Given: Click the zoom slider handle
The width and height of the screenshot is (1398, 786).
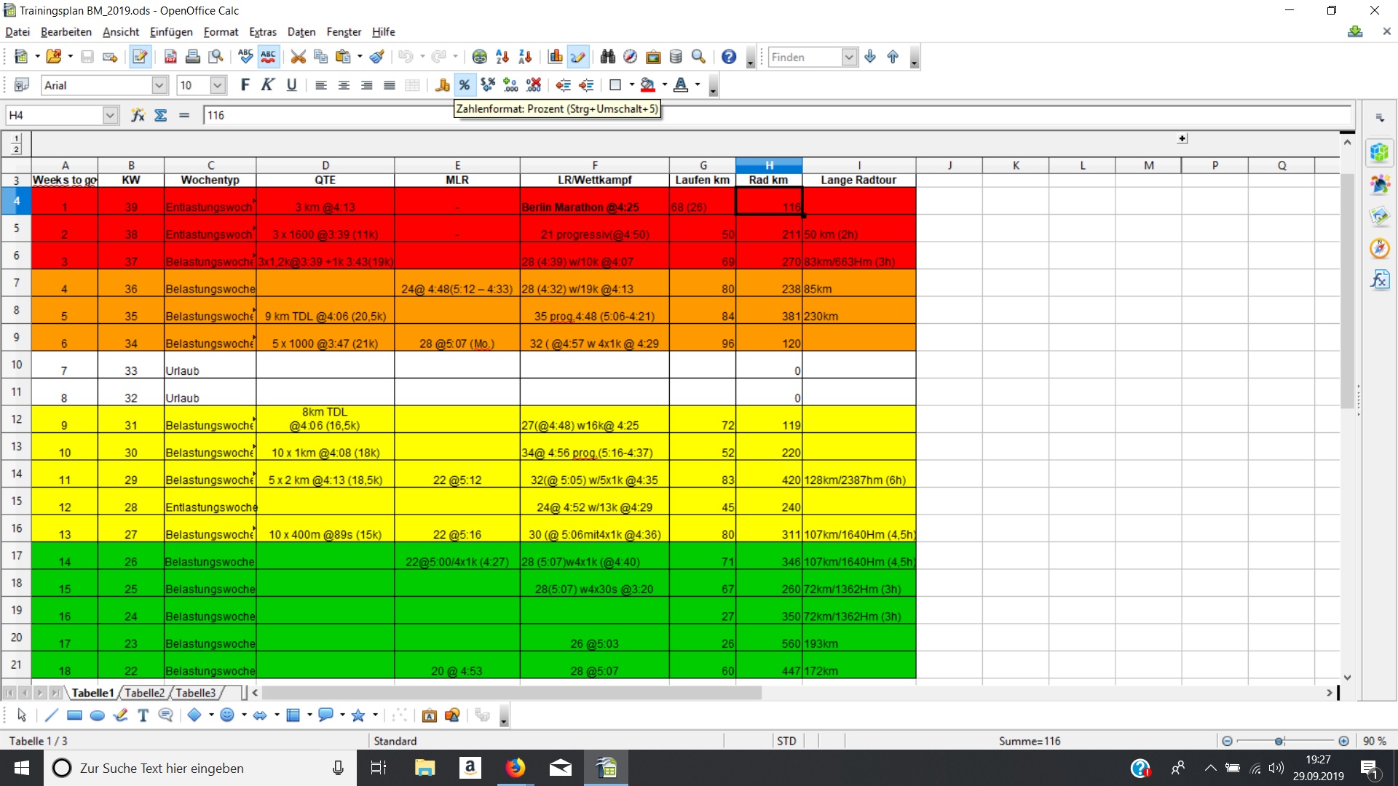Looking at the screenshot, I should 1279,741.
